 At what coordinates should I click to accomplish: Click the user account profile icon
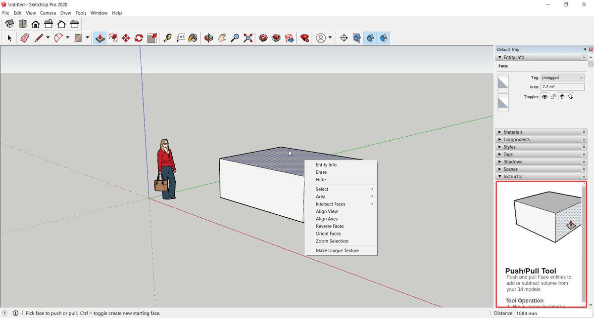point(321,38)
